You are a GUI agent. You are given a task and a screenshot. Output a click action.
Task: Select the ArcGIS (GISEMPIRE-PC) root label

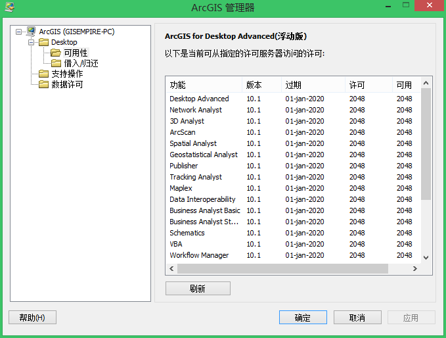point(77,32)
